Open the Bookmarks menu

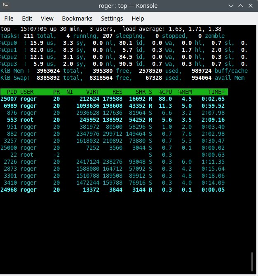(77, 19)
